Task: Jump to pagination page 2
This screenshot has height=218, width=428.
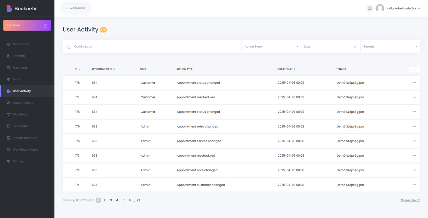Action: pos(105,200)
